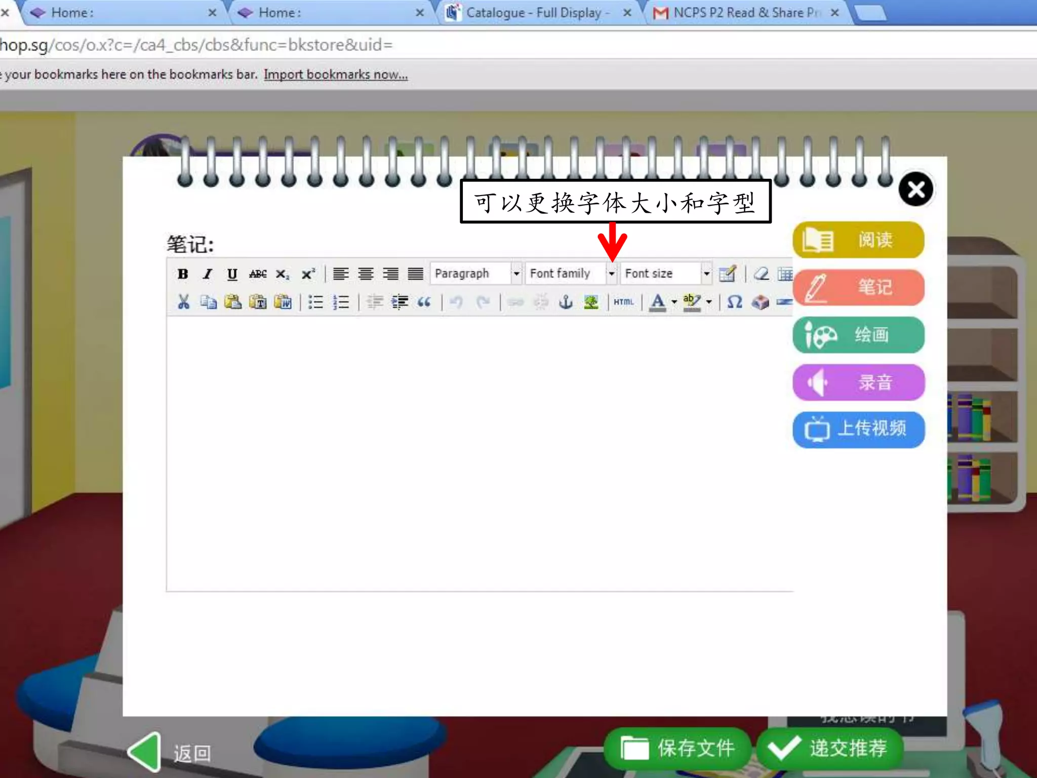Screen dimensions: 1037x778
Task: Click the strikethrough ABC icon
Action: coord(257,274)
